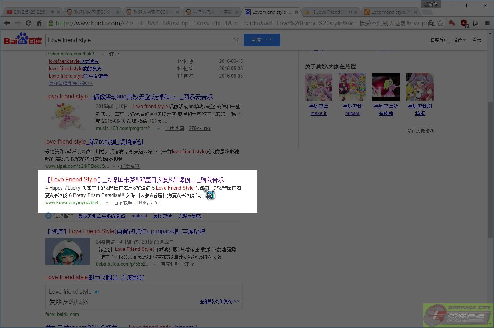The height and width of the screenshot is (328, 494).
Task: Click the blonde anime girl result thumbnail
Action: click(x=68, y=117)
